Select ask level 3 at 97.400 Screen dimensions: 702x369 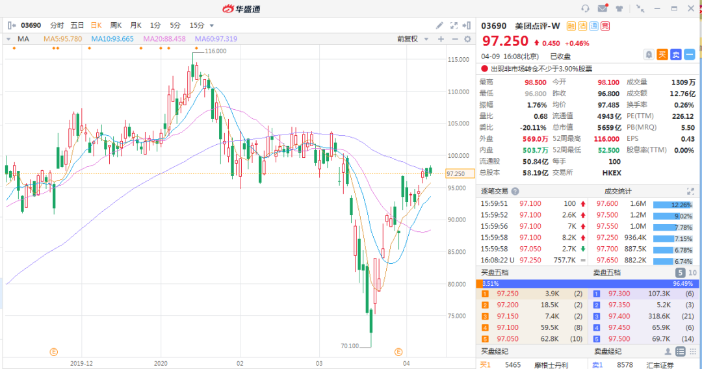[x=643, y=316]
